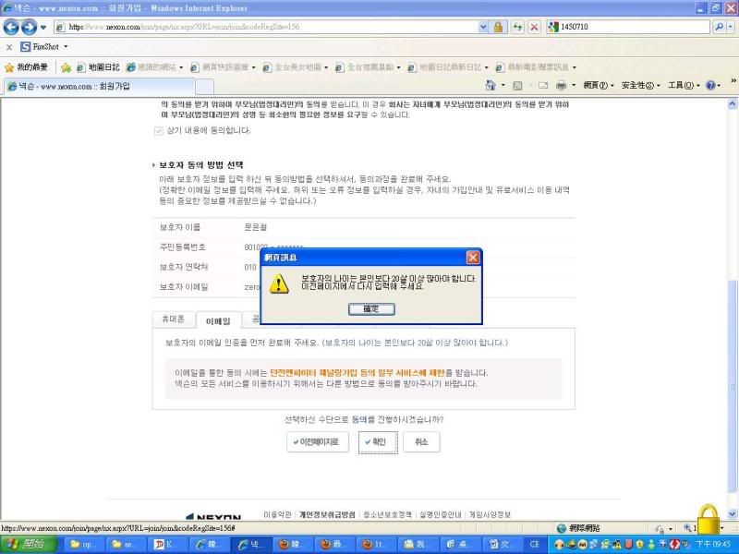Open the 실명인증안내 footer link
This screenshot has height=554, width=739.
(x=441, y=515)
